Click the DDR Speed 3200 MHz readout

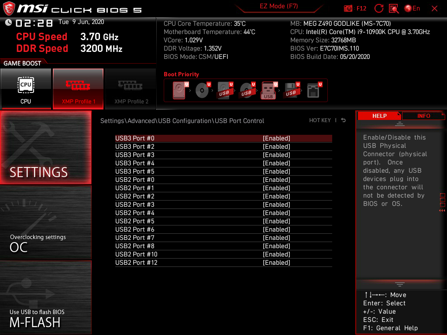69,48
